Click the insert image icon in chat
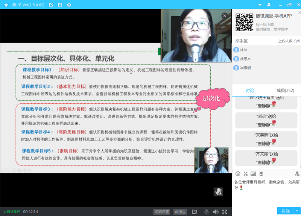This screenshot has height=216, width=301. pyautogui.click(x=253, y=174)
